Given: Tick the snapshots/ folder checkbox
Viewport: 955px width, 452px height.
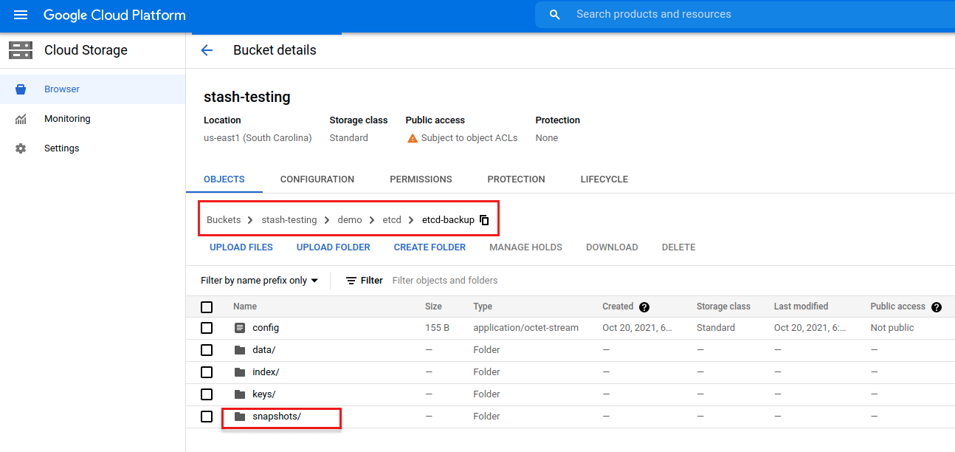Looking at the screenshot, I should pyautogui.click(x=207, y=417).
